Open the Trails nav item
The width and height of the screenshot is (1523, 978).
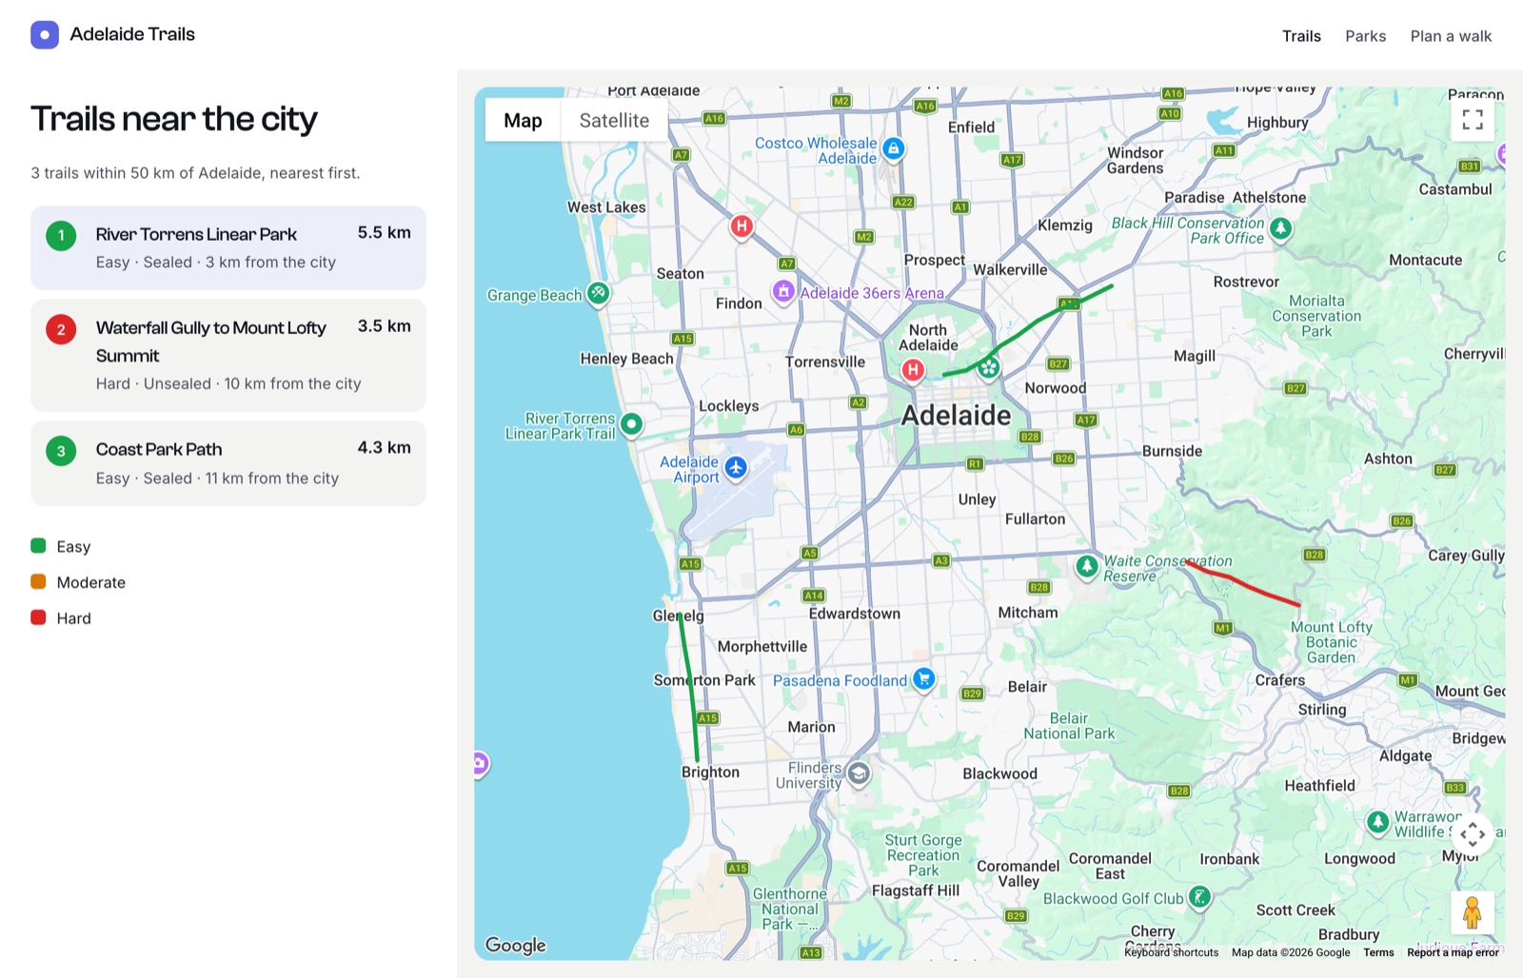click(x=1301, y=36)
